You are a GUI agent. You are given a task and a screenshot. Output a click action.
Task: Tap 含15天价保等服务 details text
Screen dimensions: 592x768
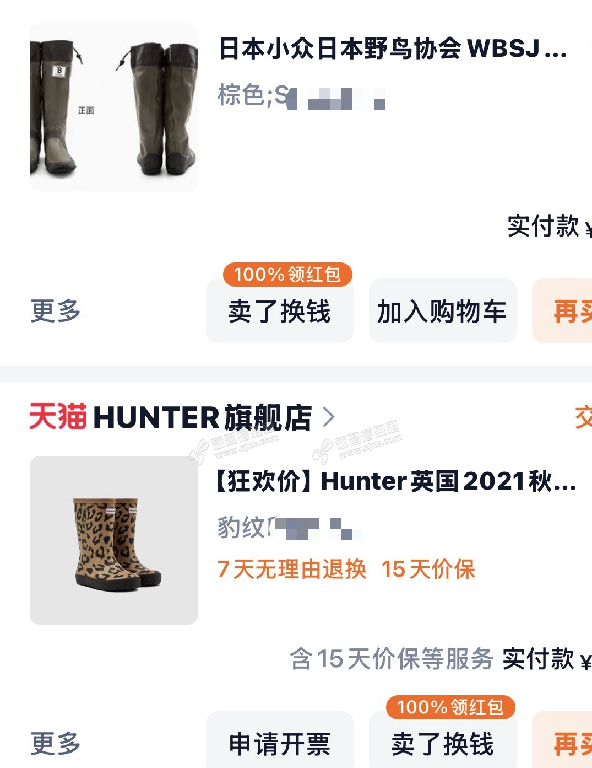tap(392, 658)
